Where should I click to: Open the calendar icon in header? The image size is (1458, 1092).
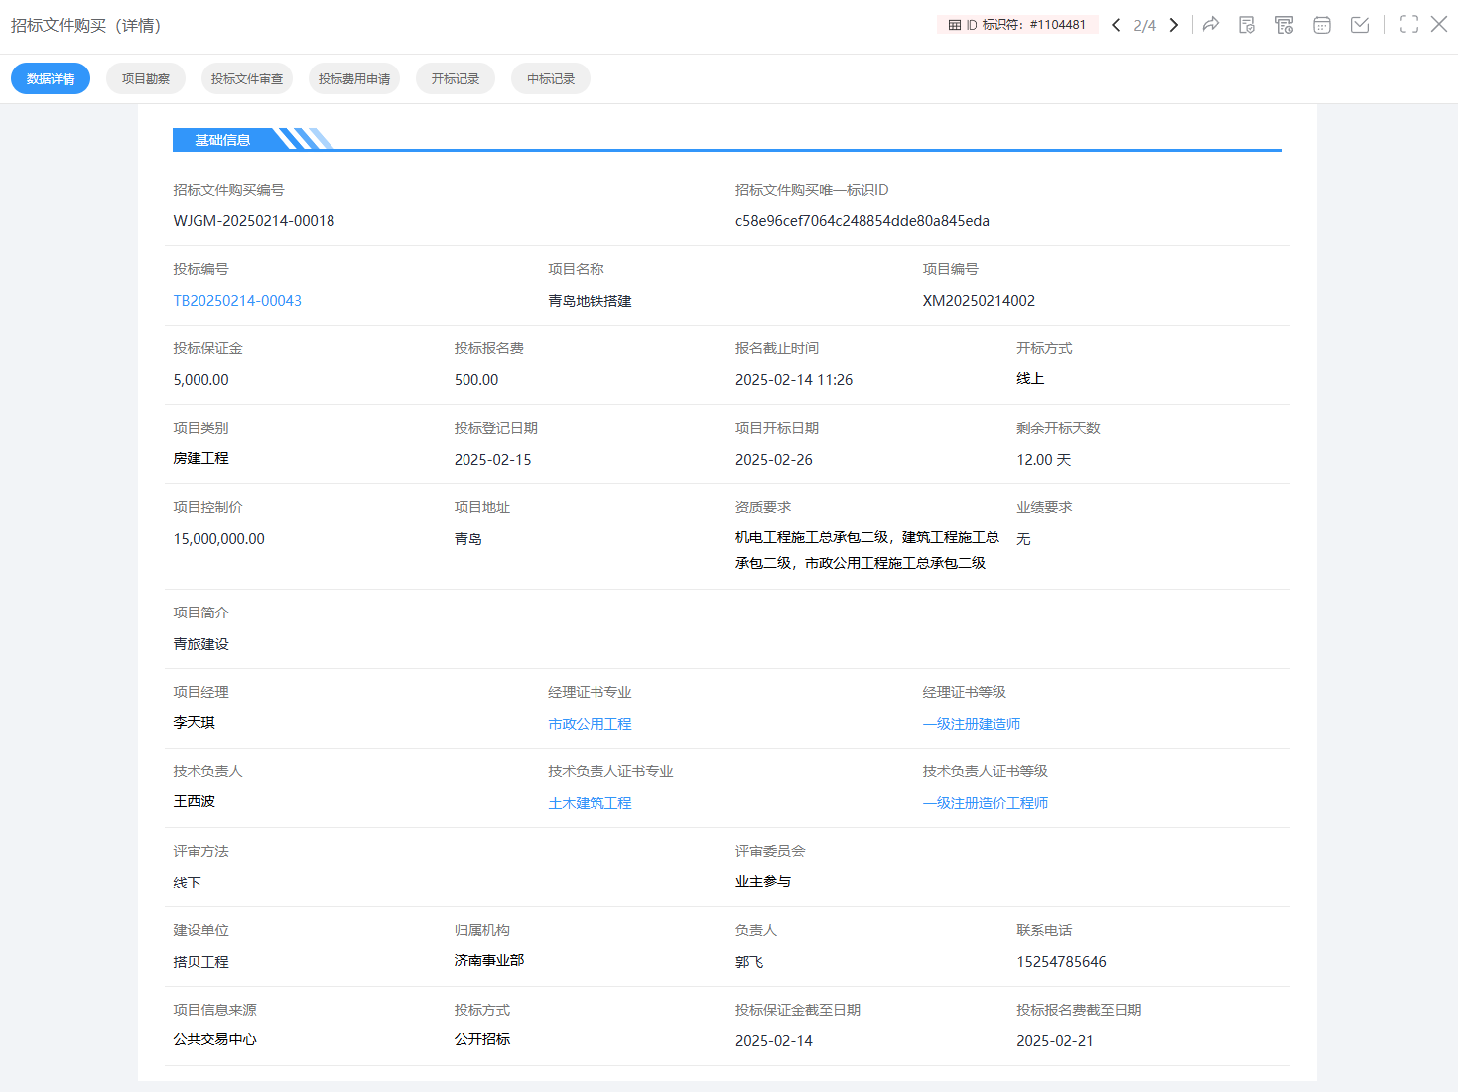point(1322,25)
